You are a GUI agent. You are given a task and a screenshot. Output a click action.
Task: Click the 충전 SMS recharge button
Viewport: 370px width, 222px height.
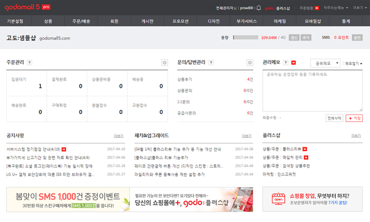point(357,38)
